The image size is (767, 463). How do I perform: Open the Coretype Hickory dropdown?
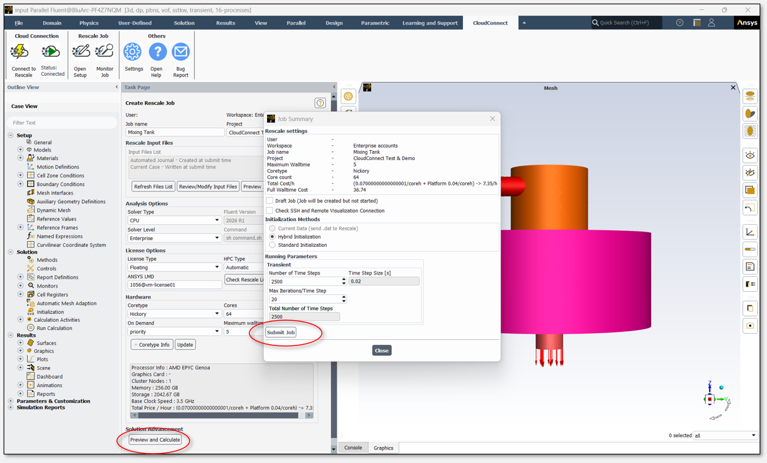coord(174,314)
